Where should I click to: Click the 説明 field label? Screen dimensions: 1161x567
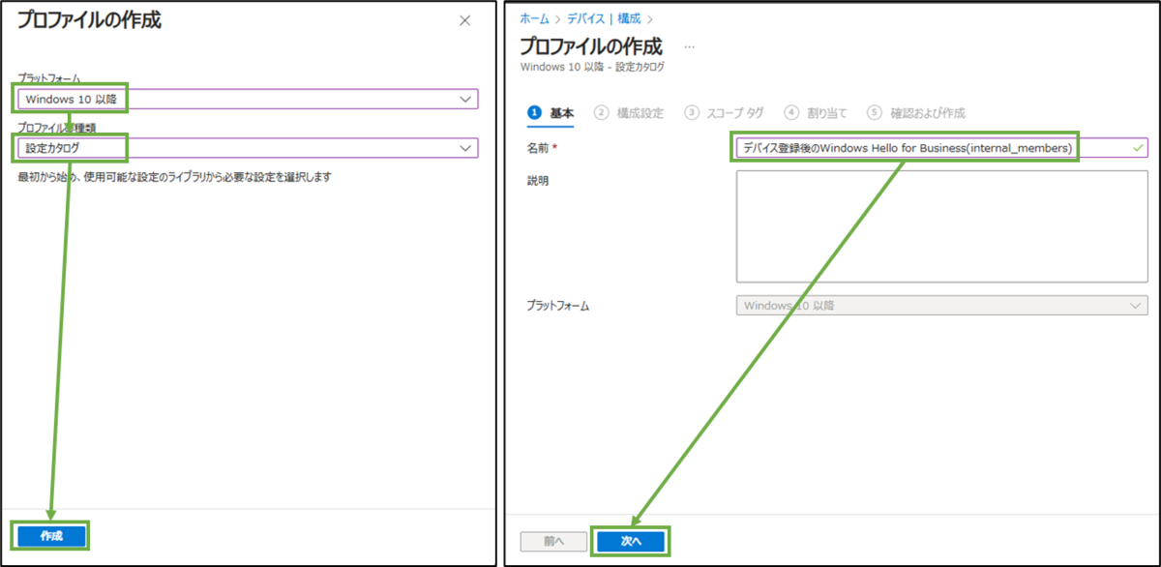pos(537,180)
